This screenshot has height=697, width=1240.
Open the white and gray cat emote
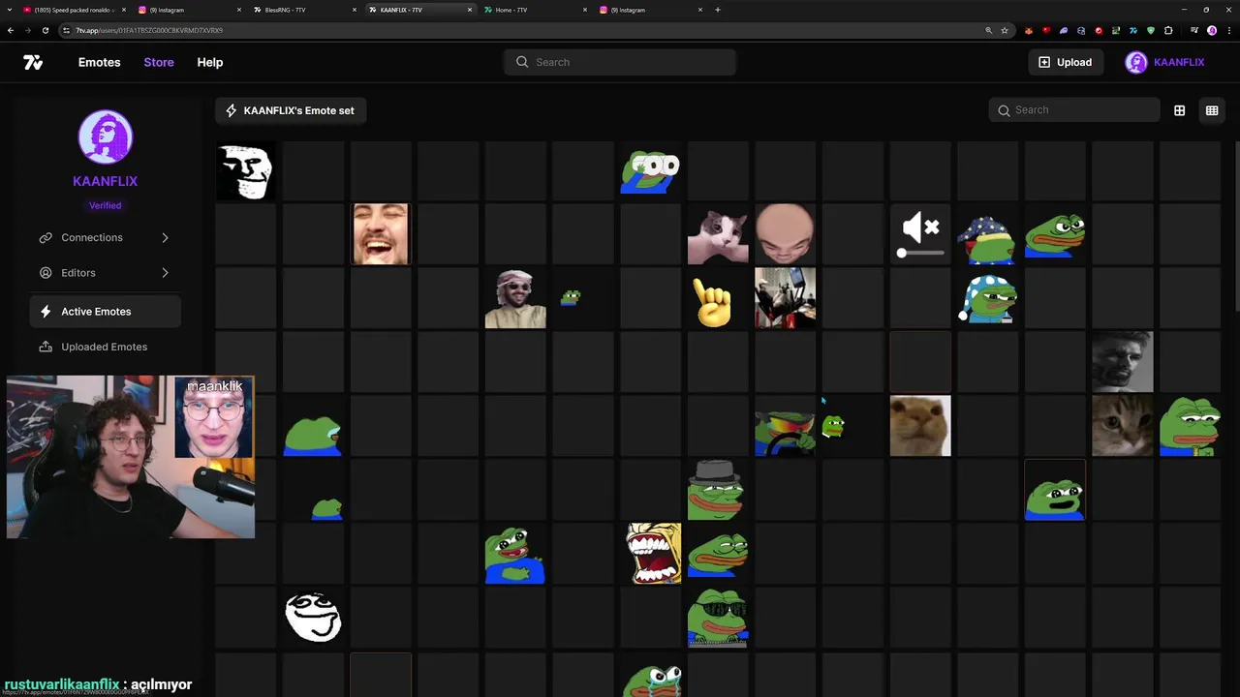pyautogui.click(x=718, y=237)
